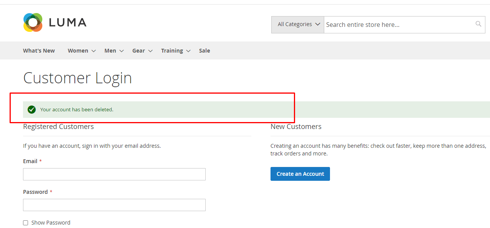Expand the chevron next to Men

click(x=121, y=51)
